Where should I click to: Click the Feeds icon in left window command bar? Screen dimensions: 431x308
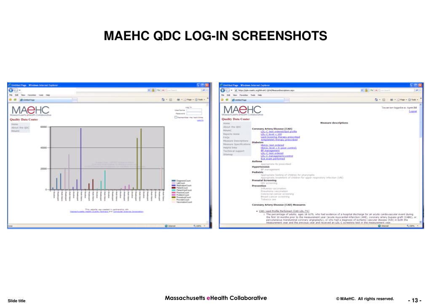[x=171, y=99]
